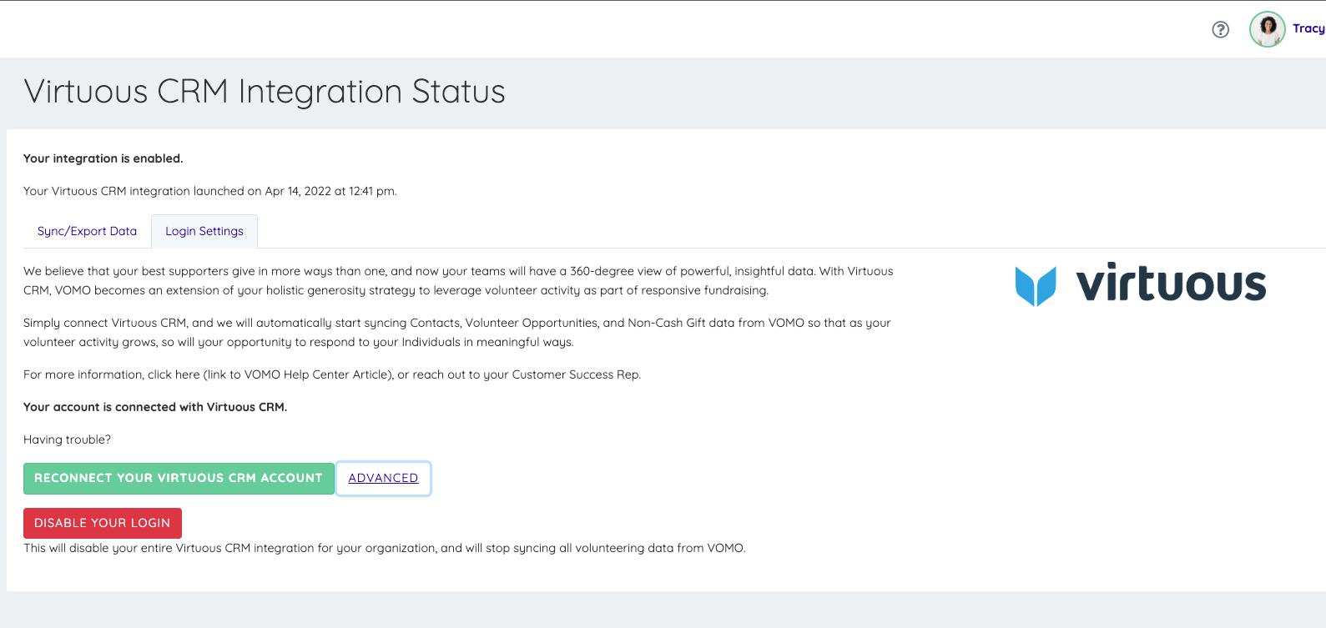
Task: Open the Tracy user name menu
Action: [x=1308, y=28]
